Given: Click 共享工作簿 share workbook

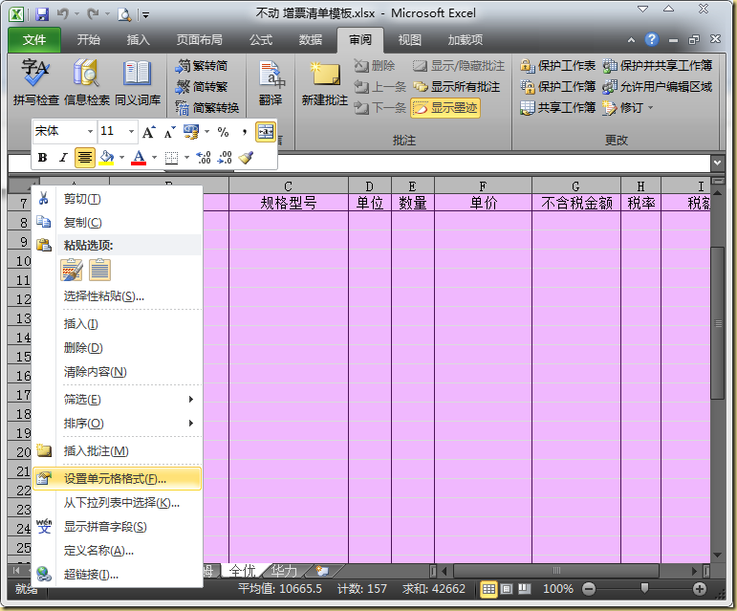Looking at the screenshot, I should coord(557,108).
